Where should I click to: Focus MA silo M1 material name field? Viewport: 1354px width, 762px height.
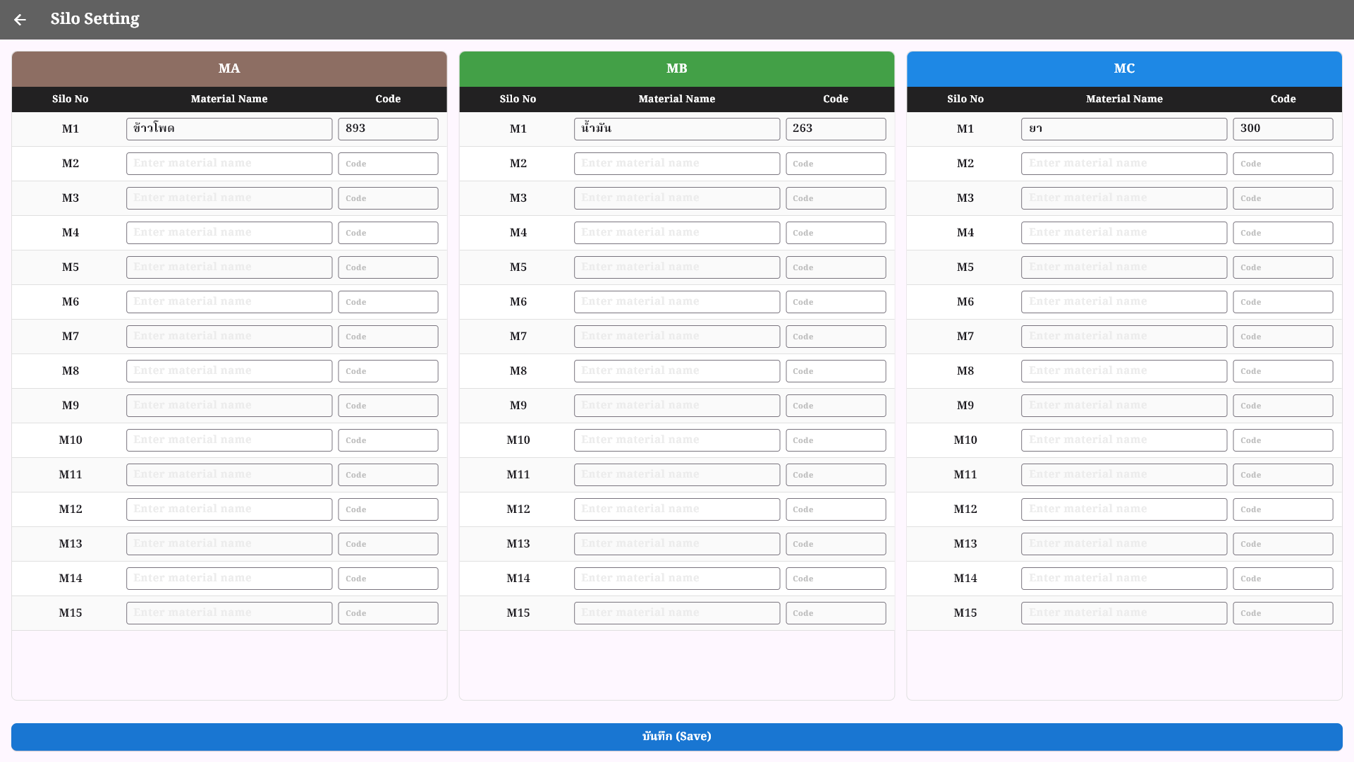pos(229,128)
